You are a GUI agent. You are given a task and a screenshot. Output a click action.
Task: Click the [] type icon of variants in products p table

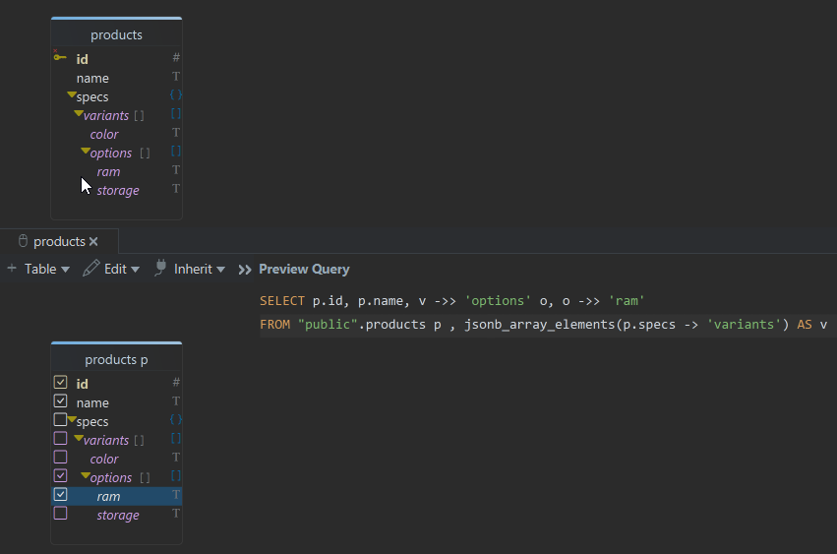click(x=176, y=439)
